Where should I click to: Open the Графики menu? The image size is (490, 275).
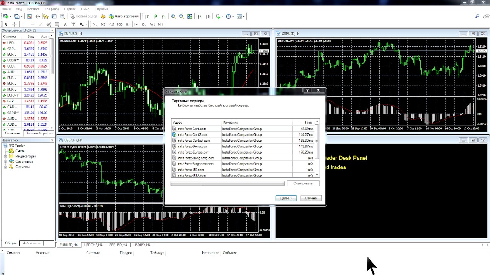pyautogui.click(x=51, y=9)
